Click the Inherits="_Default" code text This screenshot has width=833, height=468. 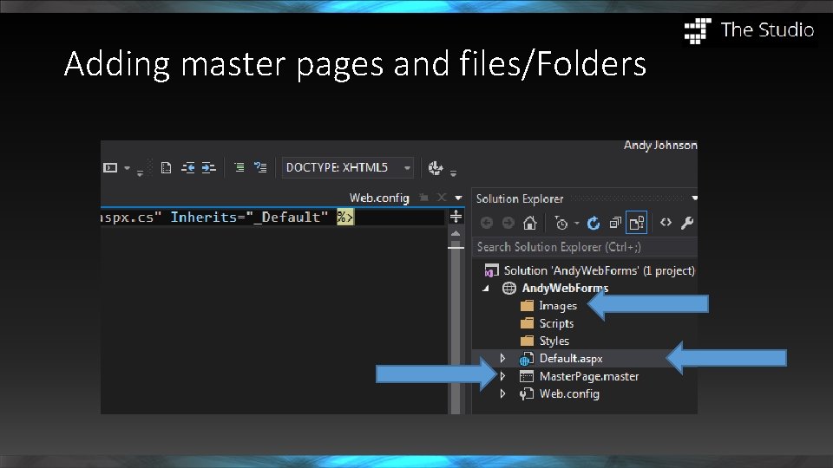tap(249, 217)
